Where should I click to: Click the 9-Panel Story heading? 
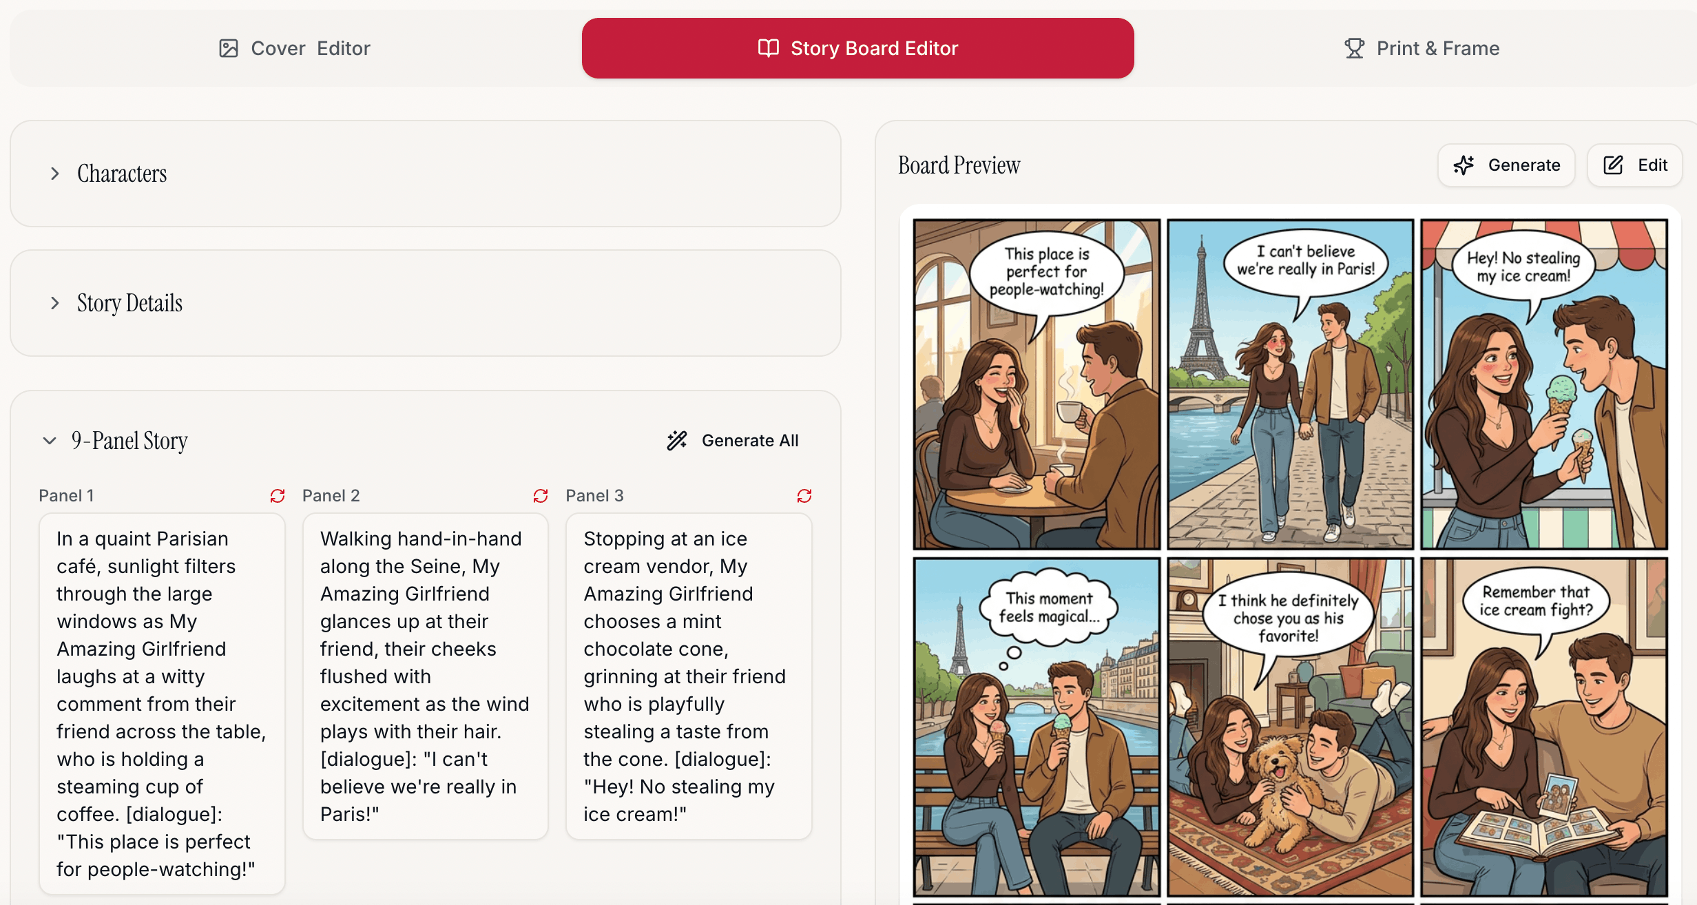click(x=129, y=441)
